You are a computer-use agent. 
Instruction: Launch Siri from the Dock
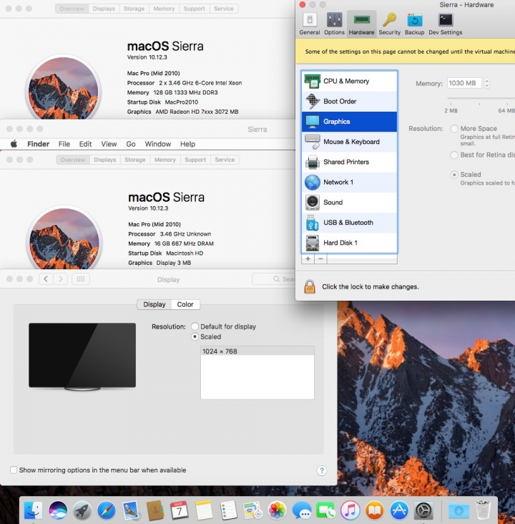click(58, 510)
